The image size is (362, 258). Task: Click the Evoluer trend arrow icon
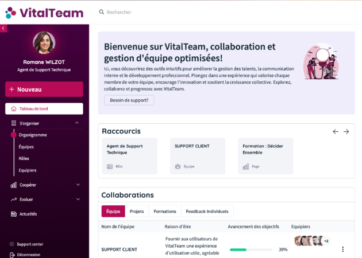14,200
